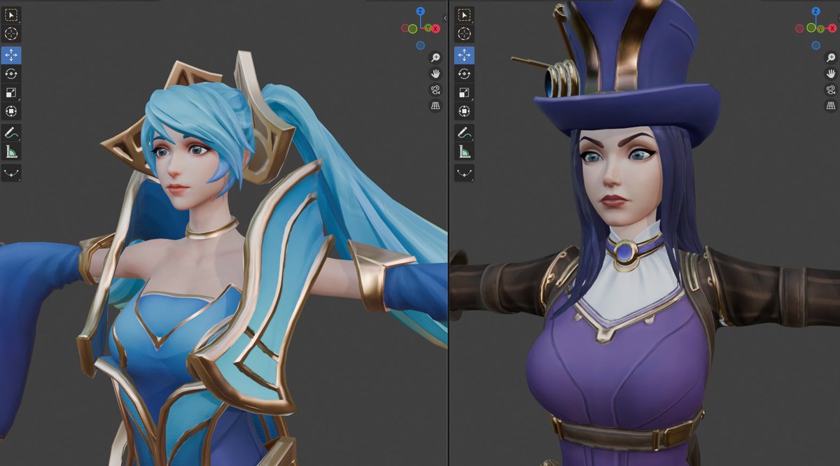This screenshot has height=466, width=840.
Task: Expand the sidebar arrow in left viewport
Action: point(444,18)
